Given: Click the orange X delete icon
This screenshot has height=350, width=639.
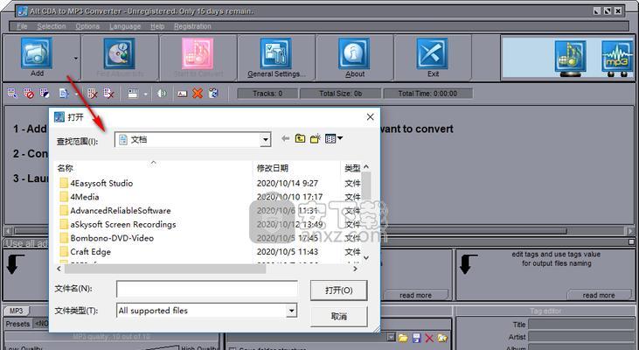Looking at the screenshot, I should point(198,94).
